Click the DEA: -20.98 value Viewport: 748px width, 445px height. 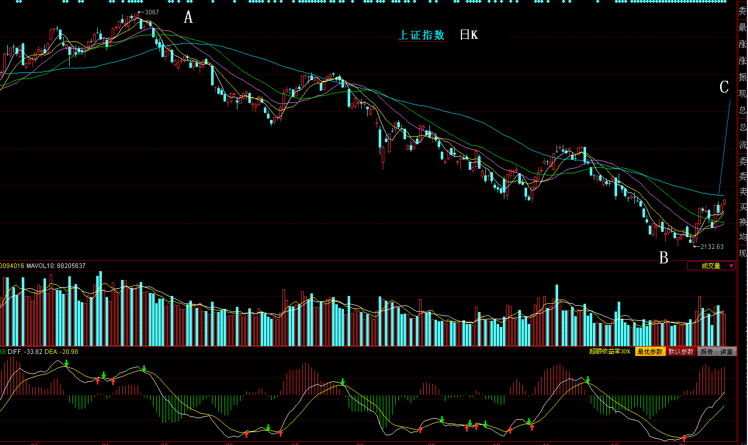tap(61, 352)
